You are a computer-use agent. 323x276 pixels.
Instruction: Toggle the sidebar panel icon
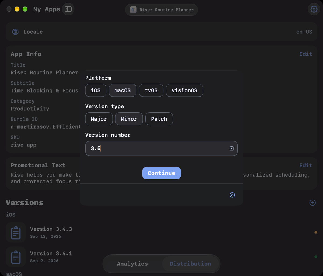point(68,9)
